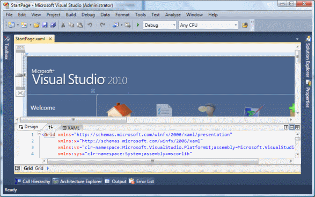Click the Paste clipboard icon
The width and height of the screenshot is (315, 197).
(80, 25)
